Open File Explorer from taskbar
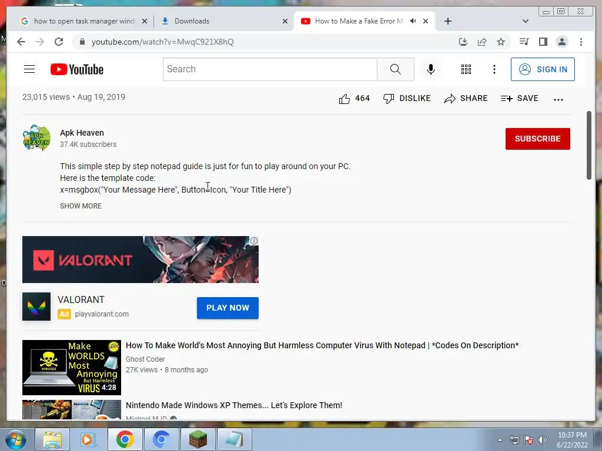Viewport: 602px width, 451px height. coord(52,439)
